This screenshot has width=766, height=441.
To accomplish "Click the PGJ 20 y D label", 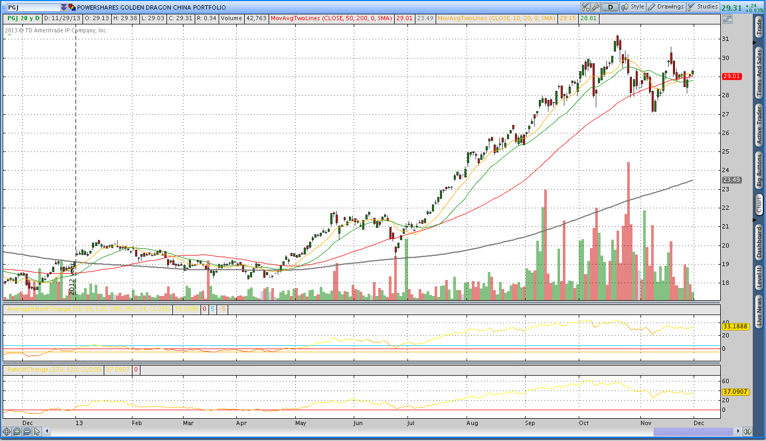I will click(23, 18).
